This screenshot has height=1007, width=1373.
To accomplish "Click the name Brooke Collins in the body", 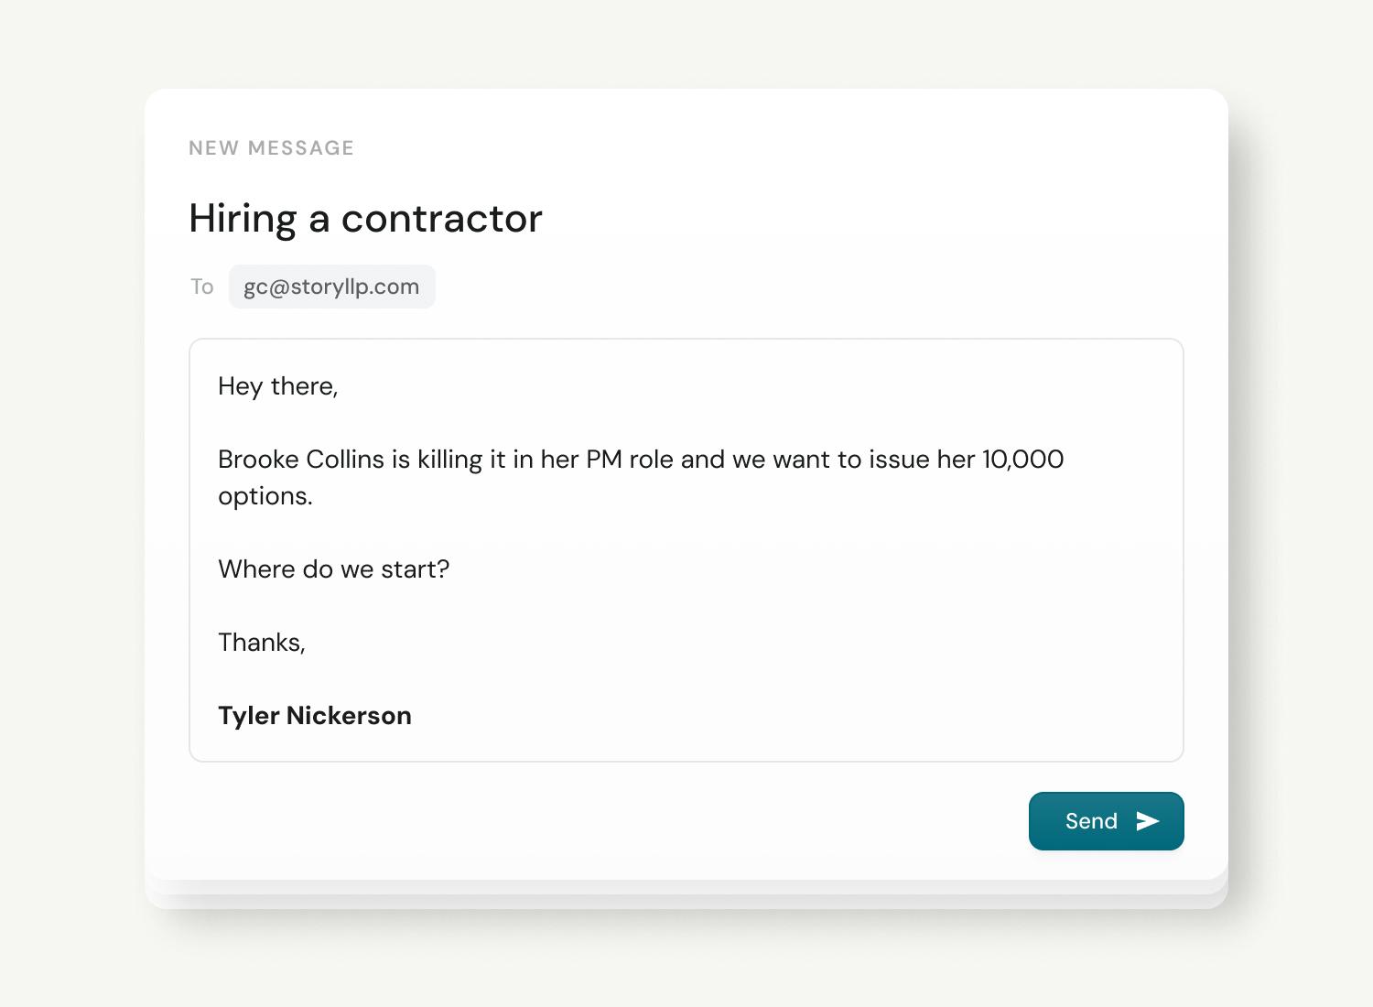I will coord(300,460).
